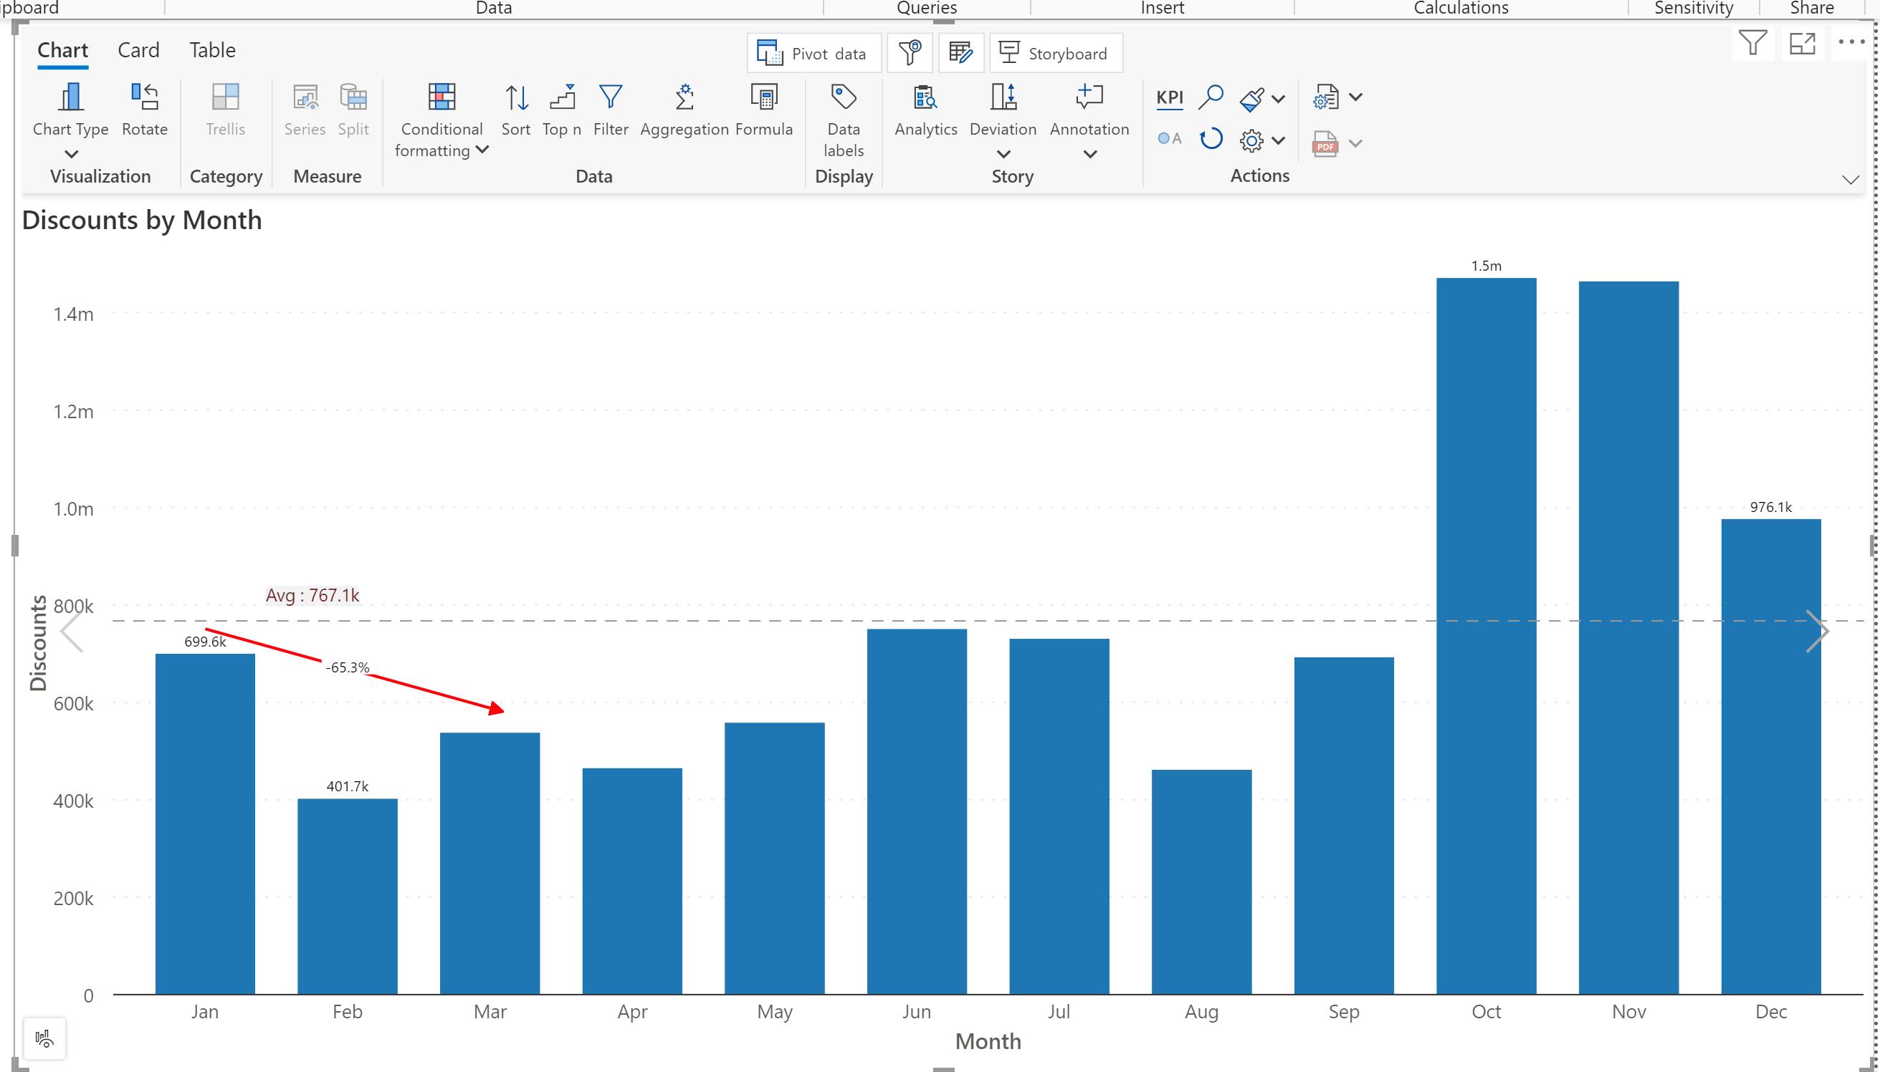The height and width of the screenshot is (1072, 1880).
Task: Toggle the A text mode switch
Action: [x=1169, y=139]
